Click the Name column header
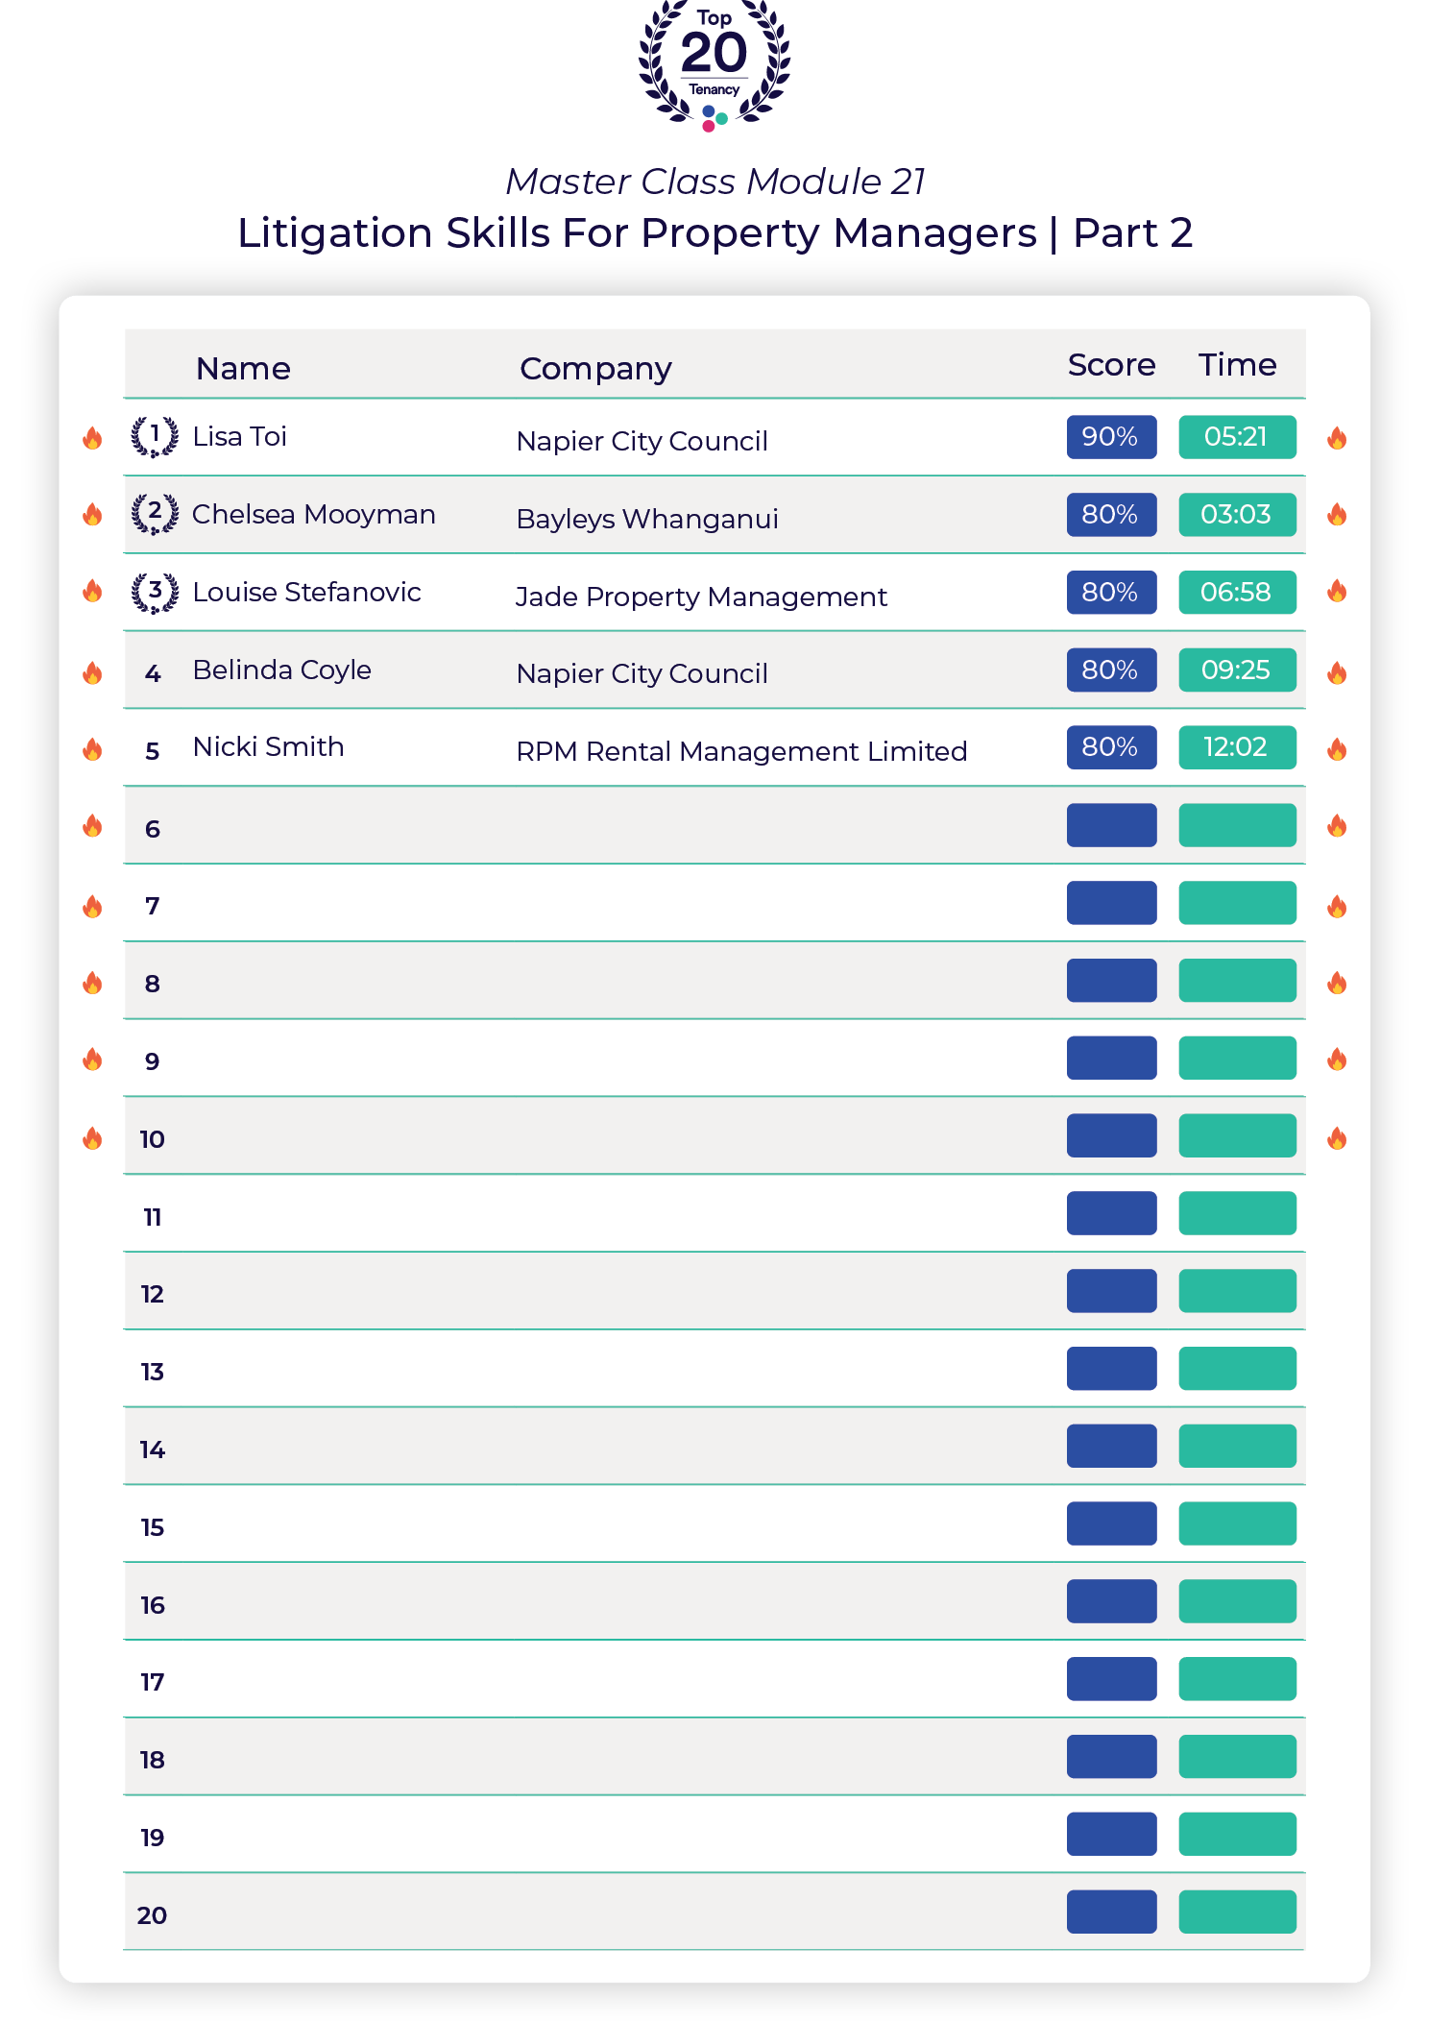The width and height of the screenshot is (1429, 2022). pyautogui.click(x=243, y=368)
